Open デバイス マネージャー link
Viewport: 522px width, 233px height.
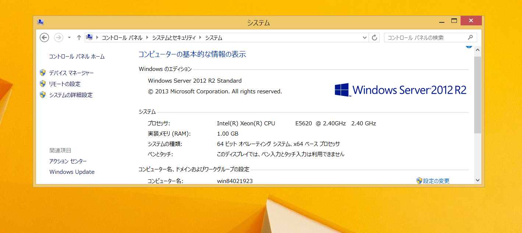[71, 73]
